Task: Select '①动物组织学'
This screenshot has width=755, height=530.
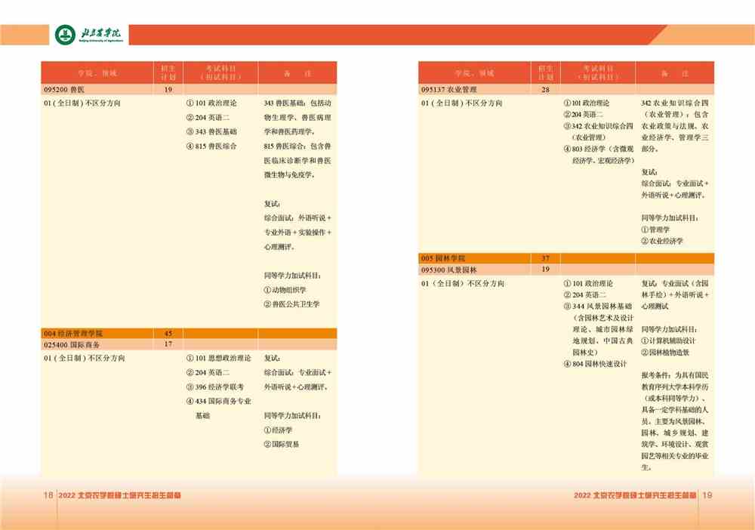Action: [285, 290]
